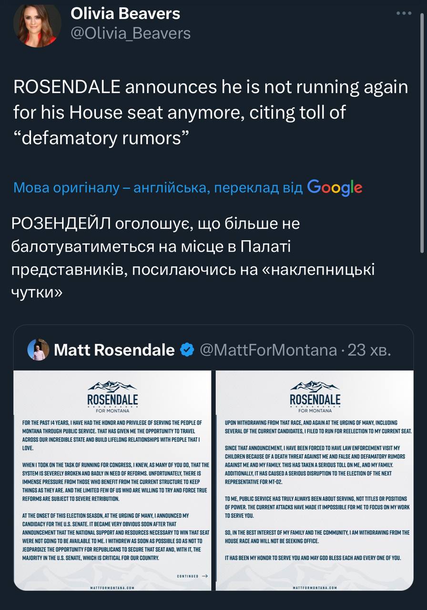427x610 pixels.
Task: Open the left statement image
Action: pyautogui.click(x=112, y=481)
